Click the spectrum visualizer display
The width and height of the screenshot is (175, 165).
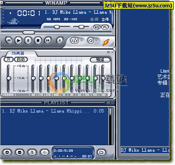click(13, 21)
